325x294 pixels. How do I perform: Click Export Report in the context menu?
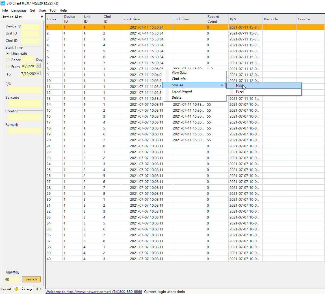182,91
